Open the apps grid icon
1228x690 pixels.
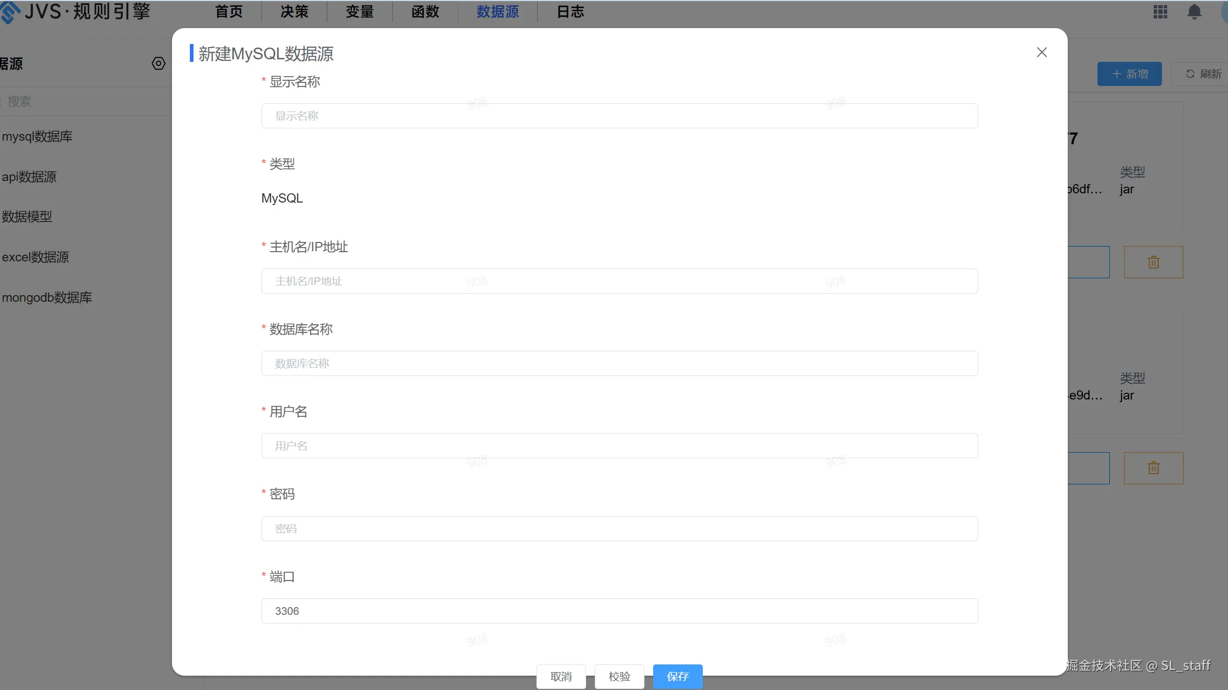tap(1160, 12)
